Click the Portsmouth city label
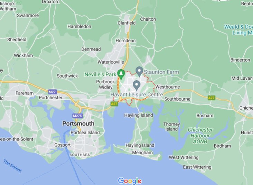This screenshot has height=185, width=253. click(78, 124)
